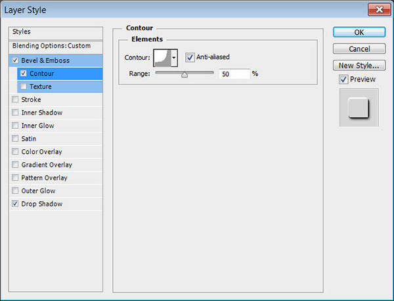The width and height of the screenshot is (394, 301).
Task: Click the New Style... button
Action: click(359, 65)
